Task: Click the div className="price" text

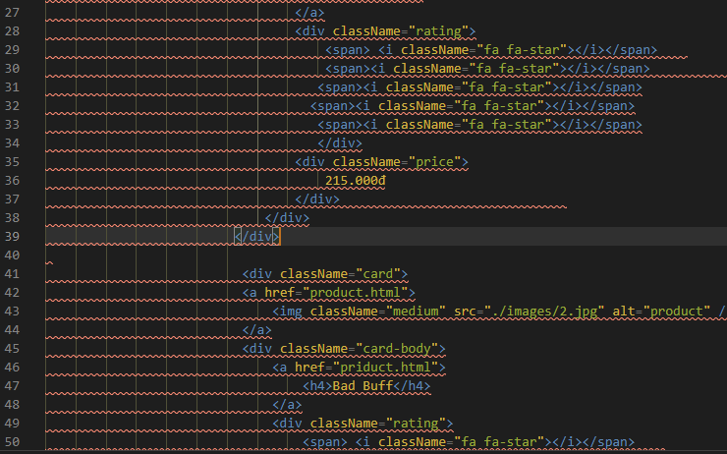Action: coord(381,162)
